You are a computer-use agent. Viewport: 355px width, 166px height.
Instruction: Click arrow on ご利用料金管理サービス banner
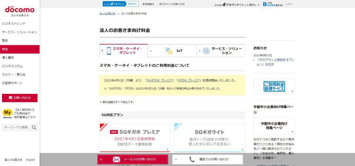(x=293, y=91)
